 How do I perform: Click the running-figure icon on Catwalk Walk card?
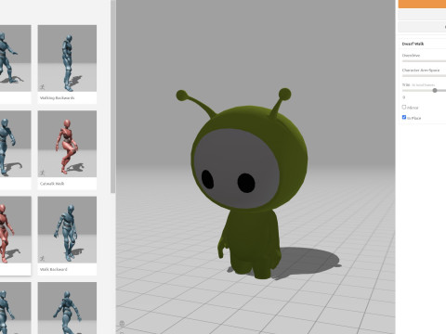click(43, 173)
